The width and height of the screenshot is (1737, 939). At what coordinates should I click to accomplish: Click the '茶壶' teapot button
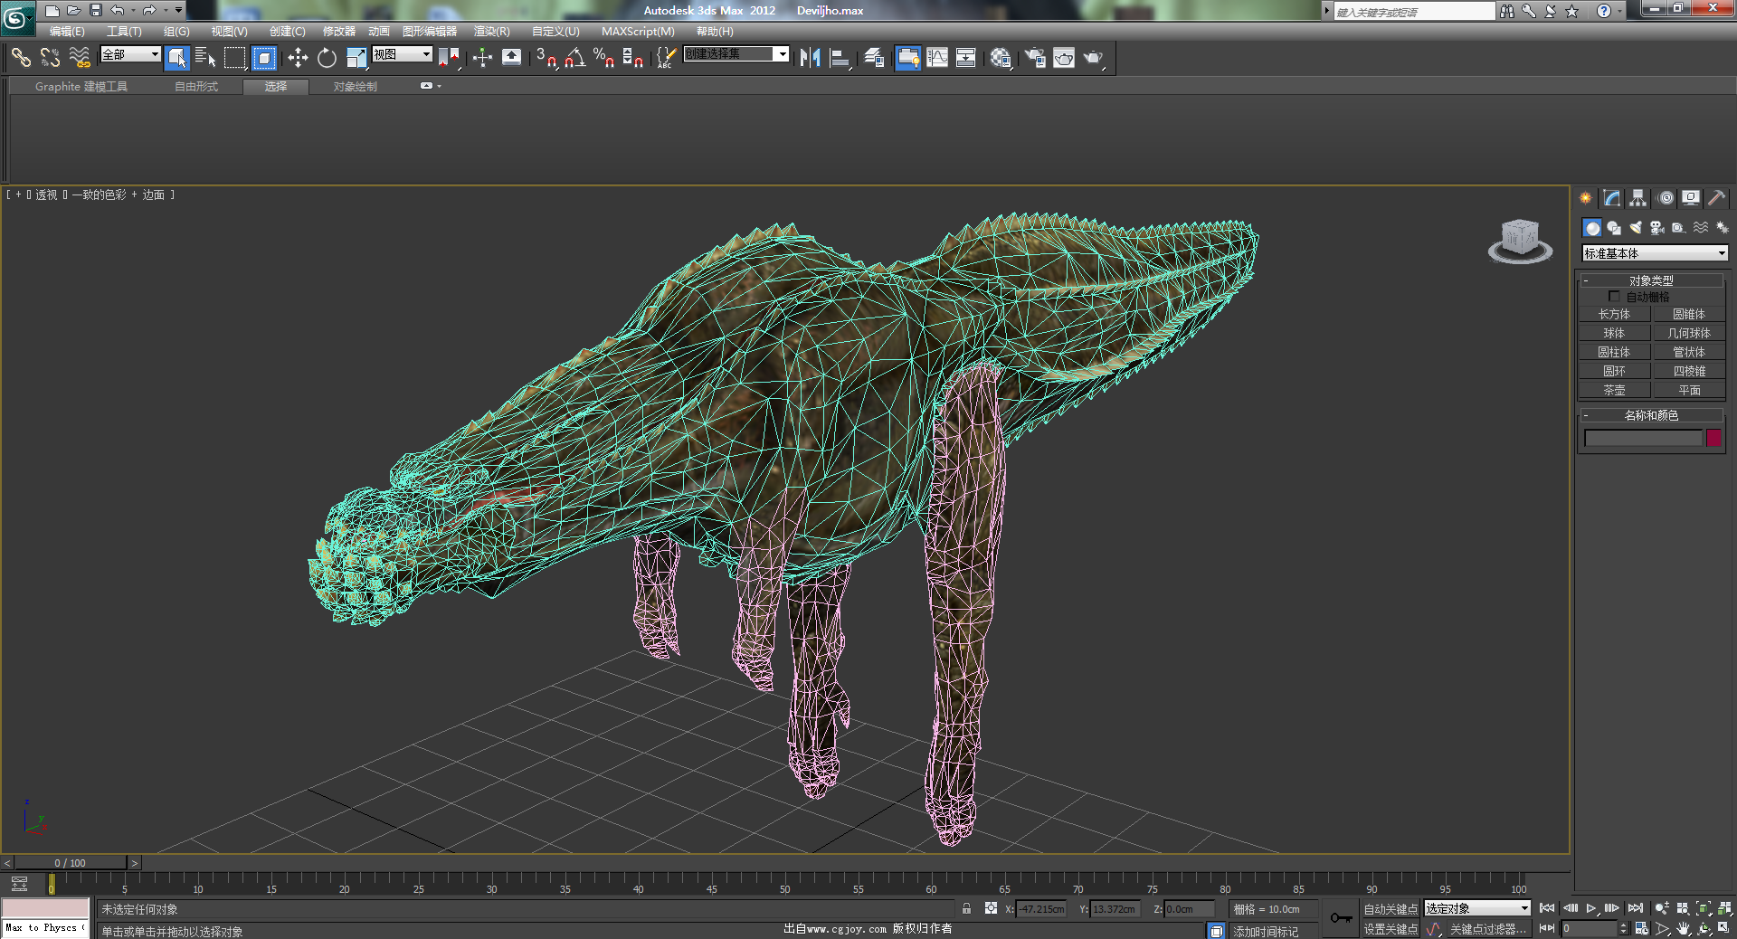1614,390
